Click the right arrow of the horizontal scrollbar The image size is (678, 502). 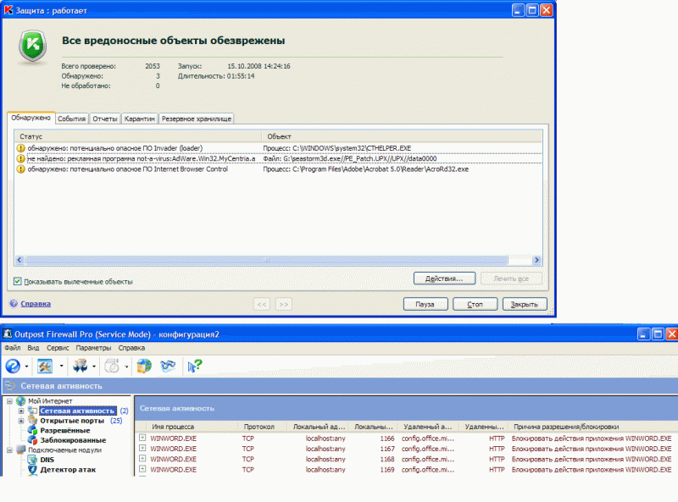(x=536, y=260)
